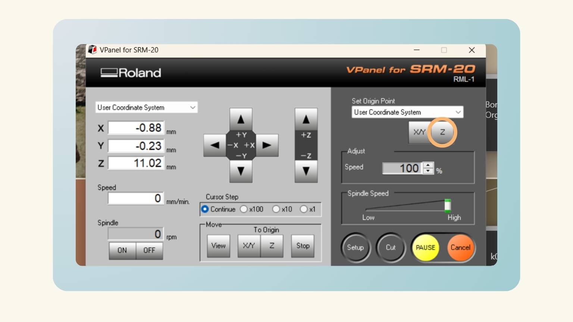
Task: Open the Cut dialog
Action: click(391, 247)
